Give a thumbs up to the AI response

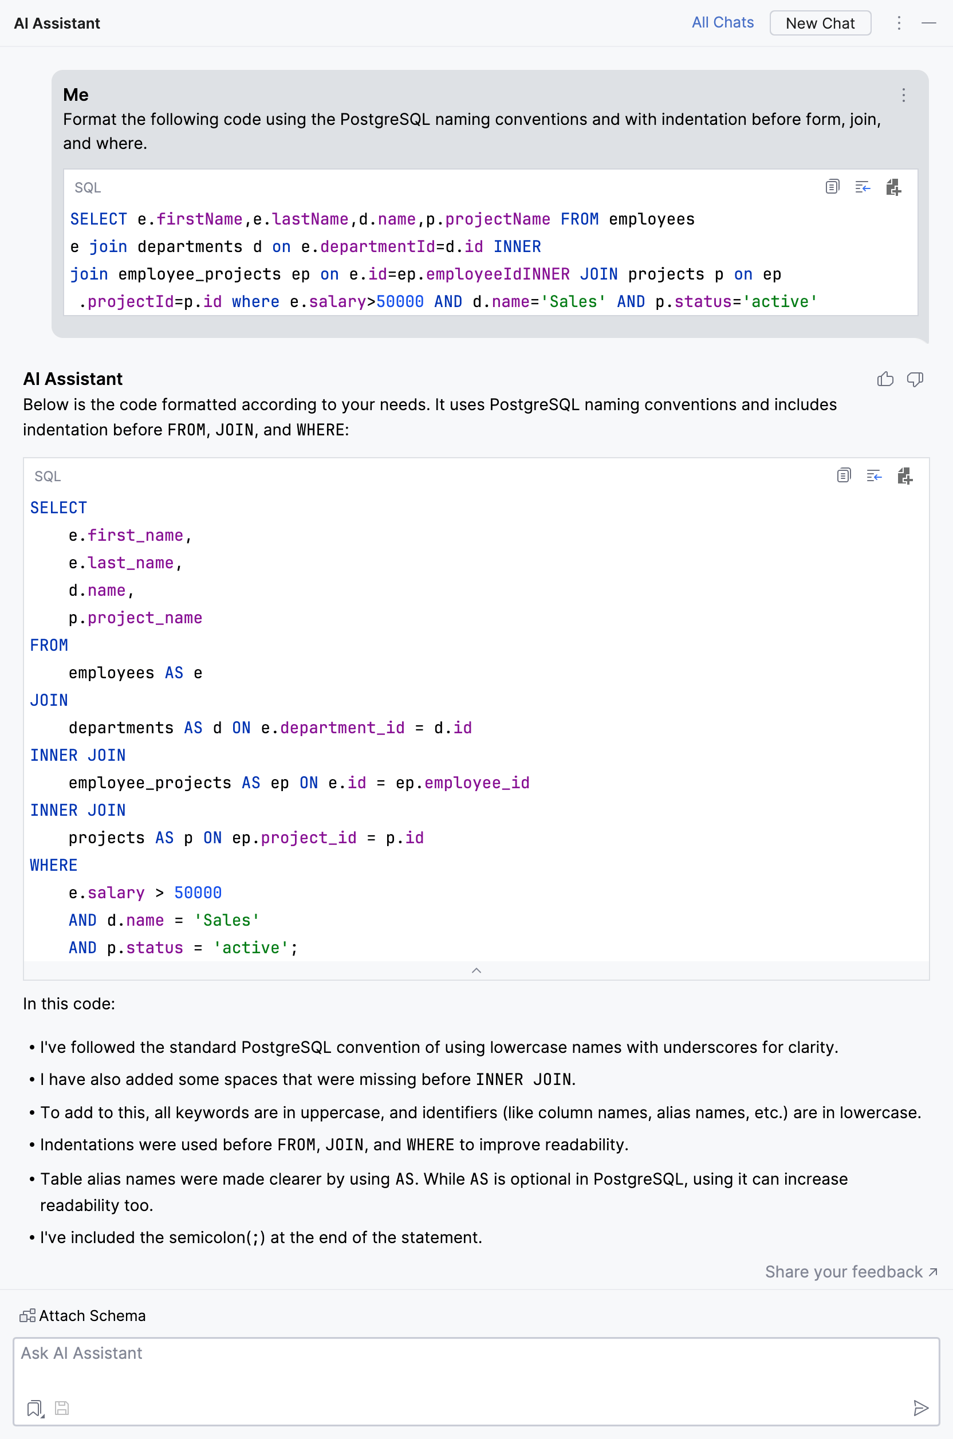[885, 379]
